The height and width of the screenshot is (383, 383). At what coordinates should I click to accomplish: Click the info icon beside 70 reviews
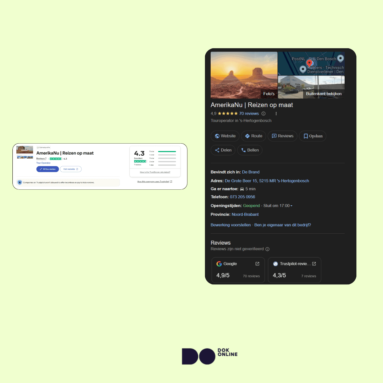pos(263,113)
